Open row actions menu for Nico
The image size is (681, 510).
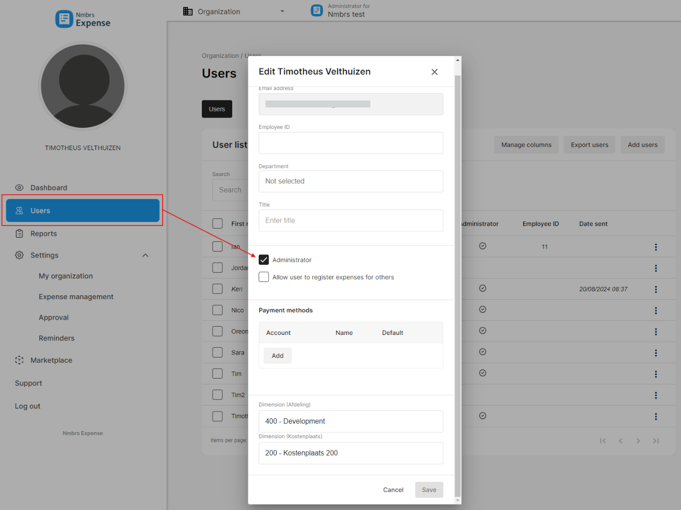click(656, 311)
